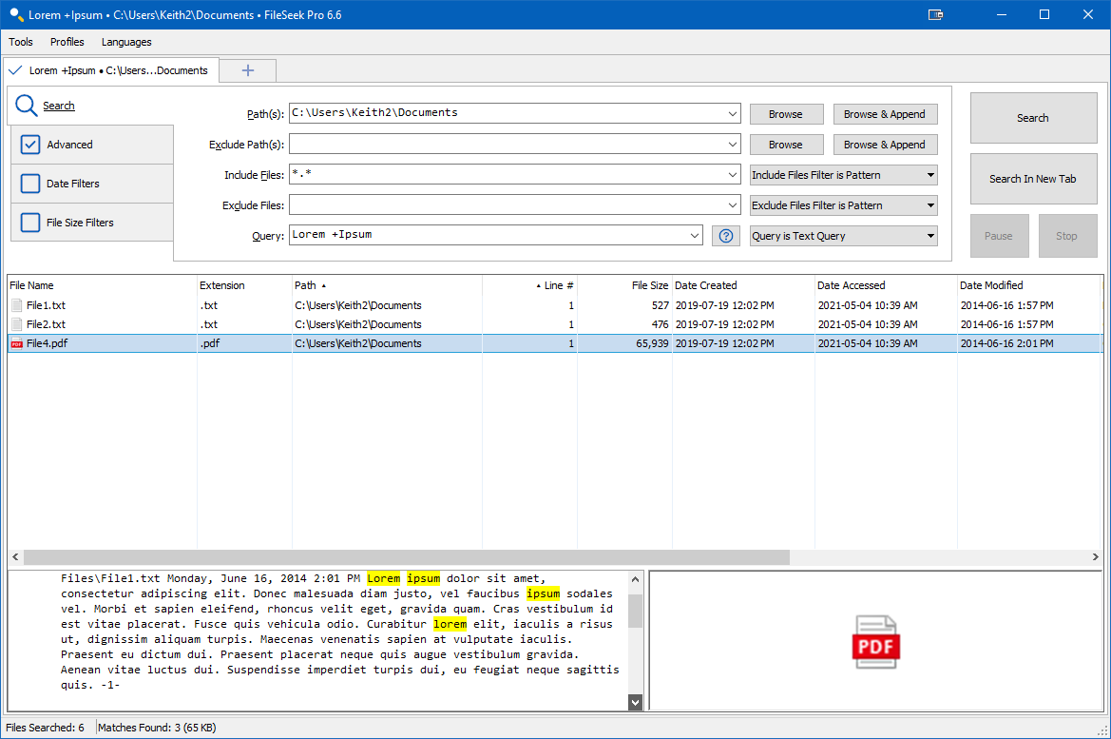The height and width of the screenshot is (739, 1111).
Task: Click the Search In New Tab button
Action: [x=1033, y=179]
